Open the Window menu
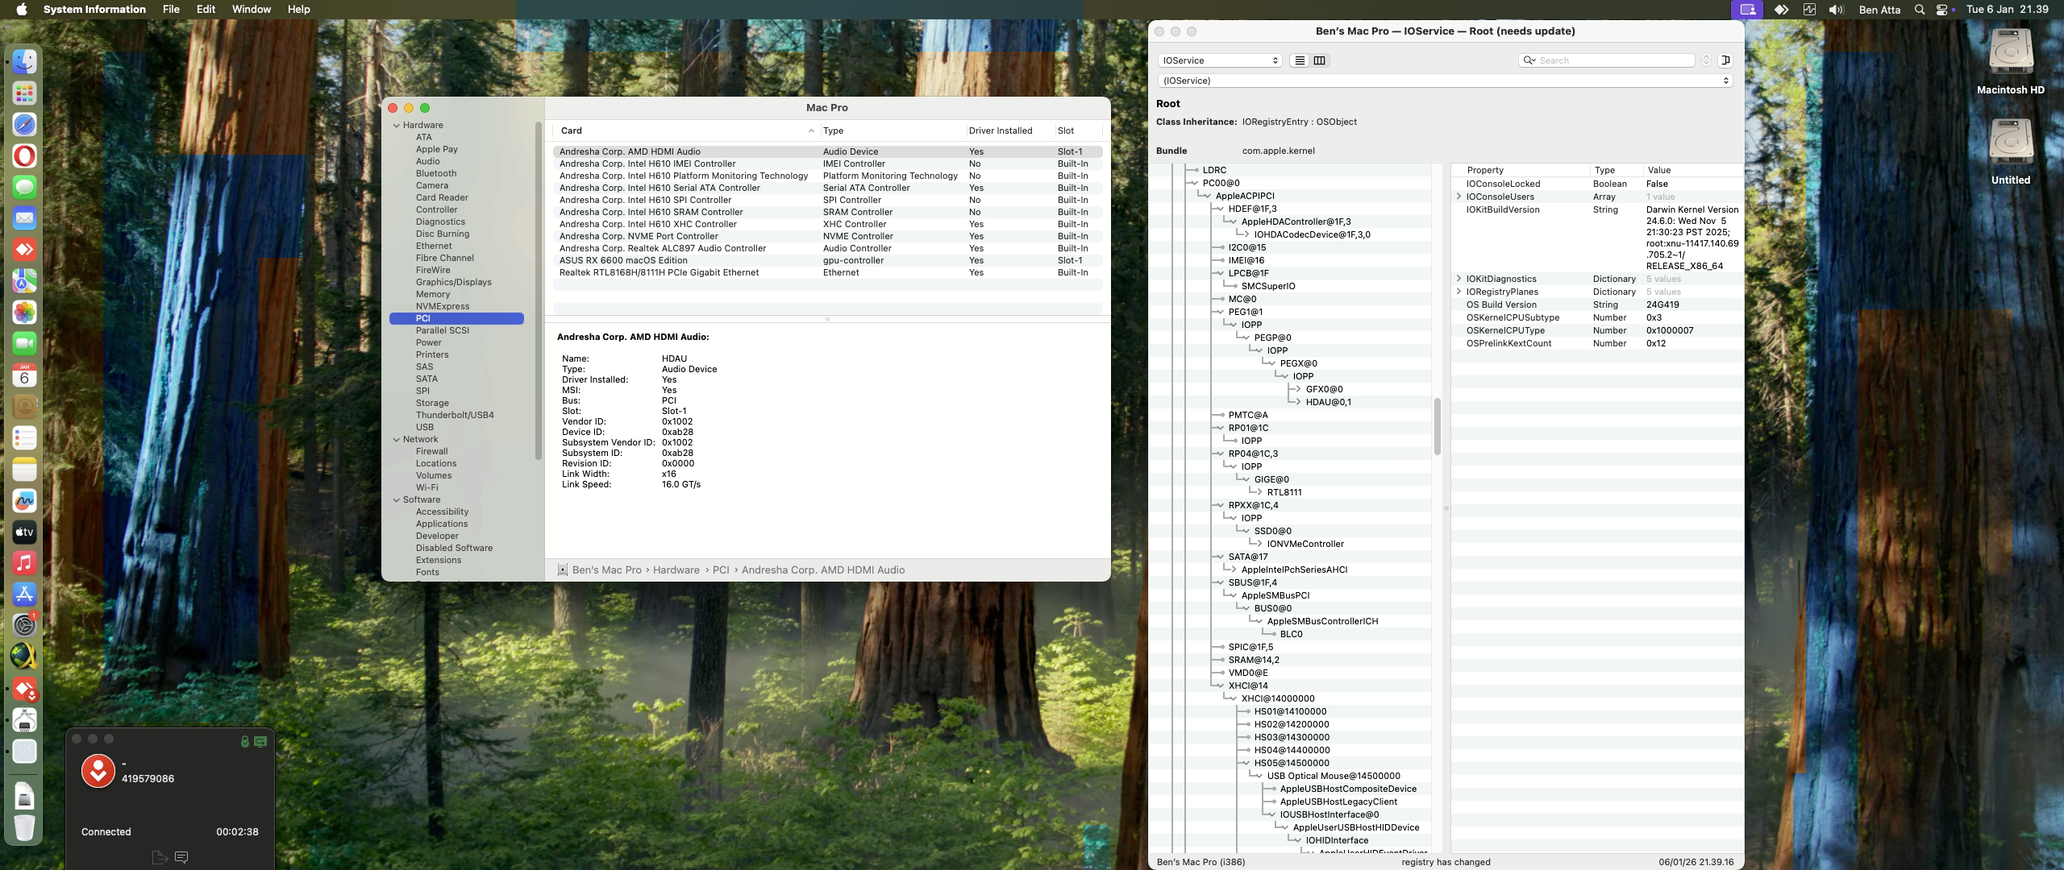 [x=252, y=10]
